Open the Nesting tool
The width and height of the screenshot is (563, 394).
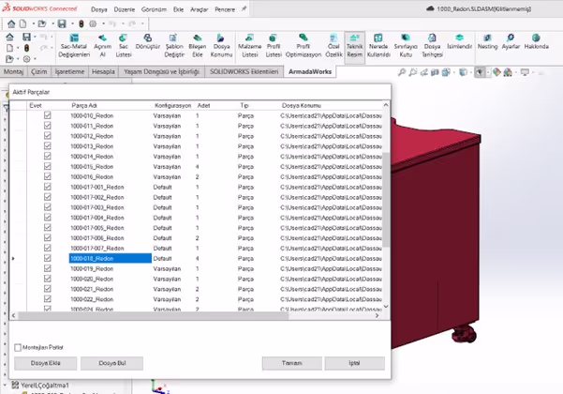click(x=487, y=41)
